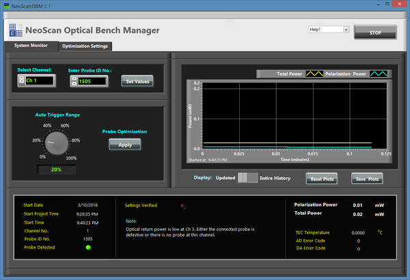Open the Help? dropdown
The image size is (410, 280).
point(329,30)
